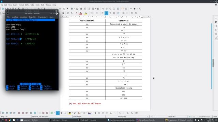Click the Clear Direct Formatting icon
Image resolution: width=218 pixels, height=122 pixels.
pos(76,13)
